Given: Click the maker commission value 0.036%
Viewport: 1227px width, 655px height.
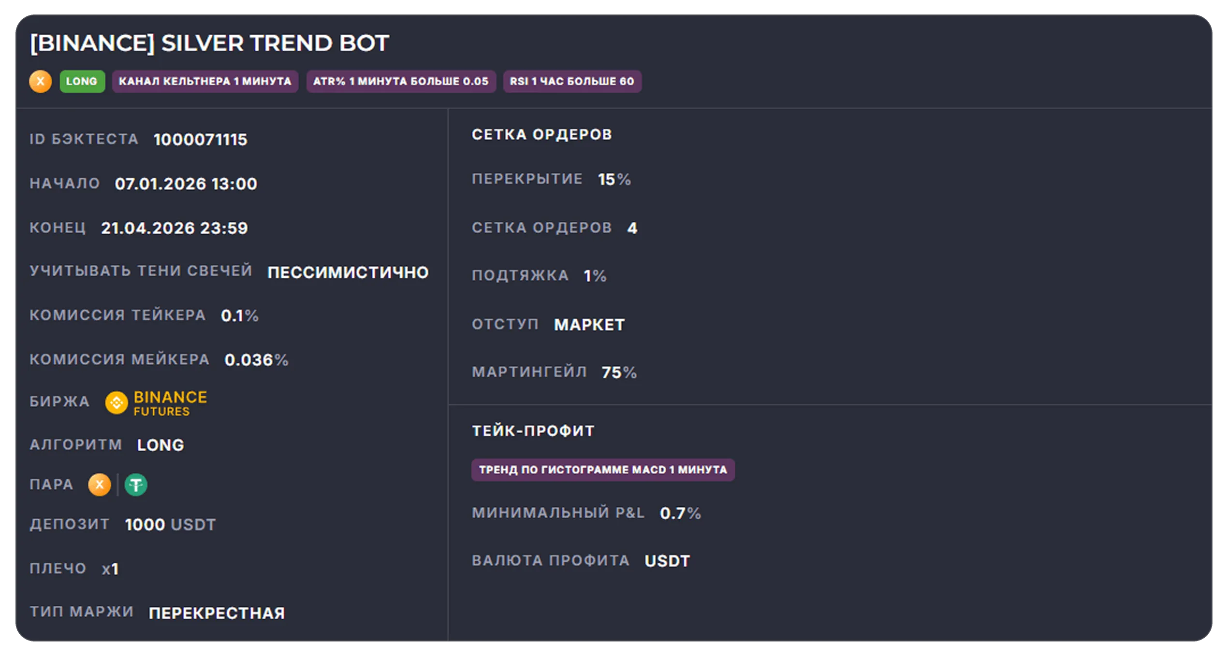Looking at the screenshot, I should point(256,360).
